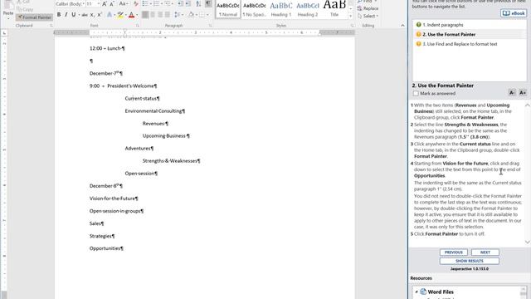
Task: Open Underline style dropdown arrow
Action: pyautogui.click(x=79, y=15)
